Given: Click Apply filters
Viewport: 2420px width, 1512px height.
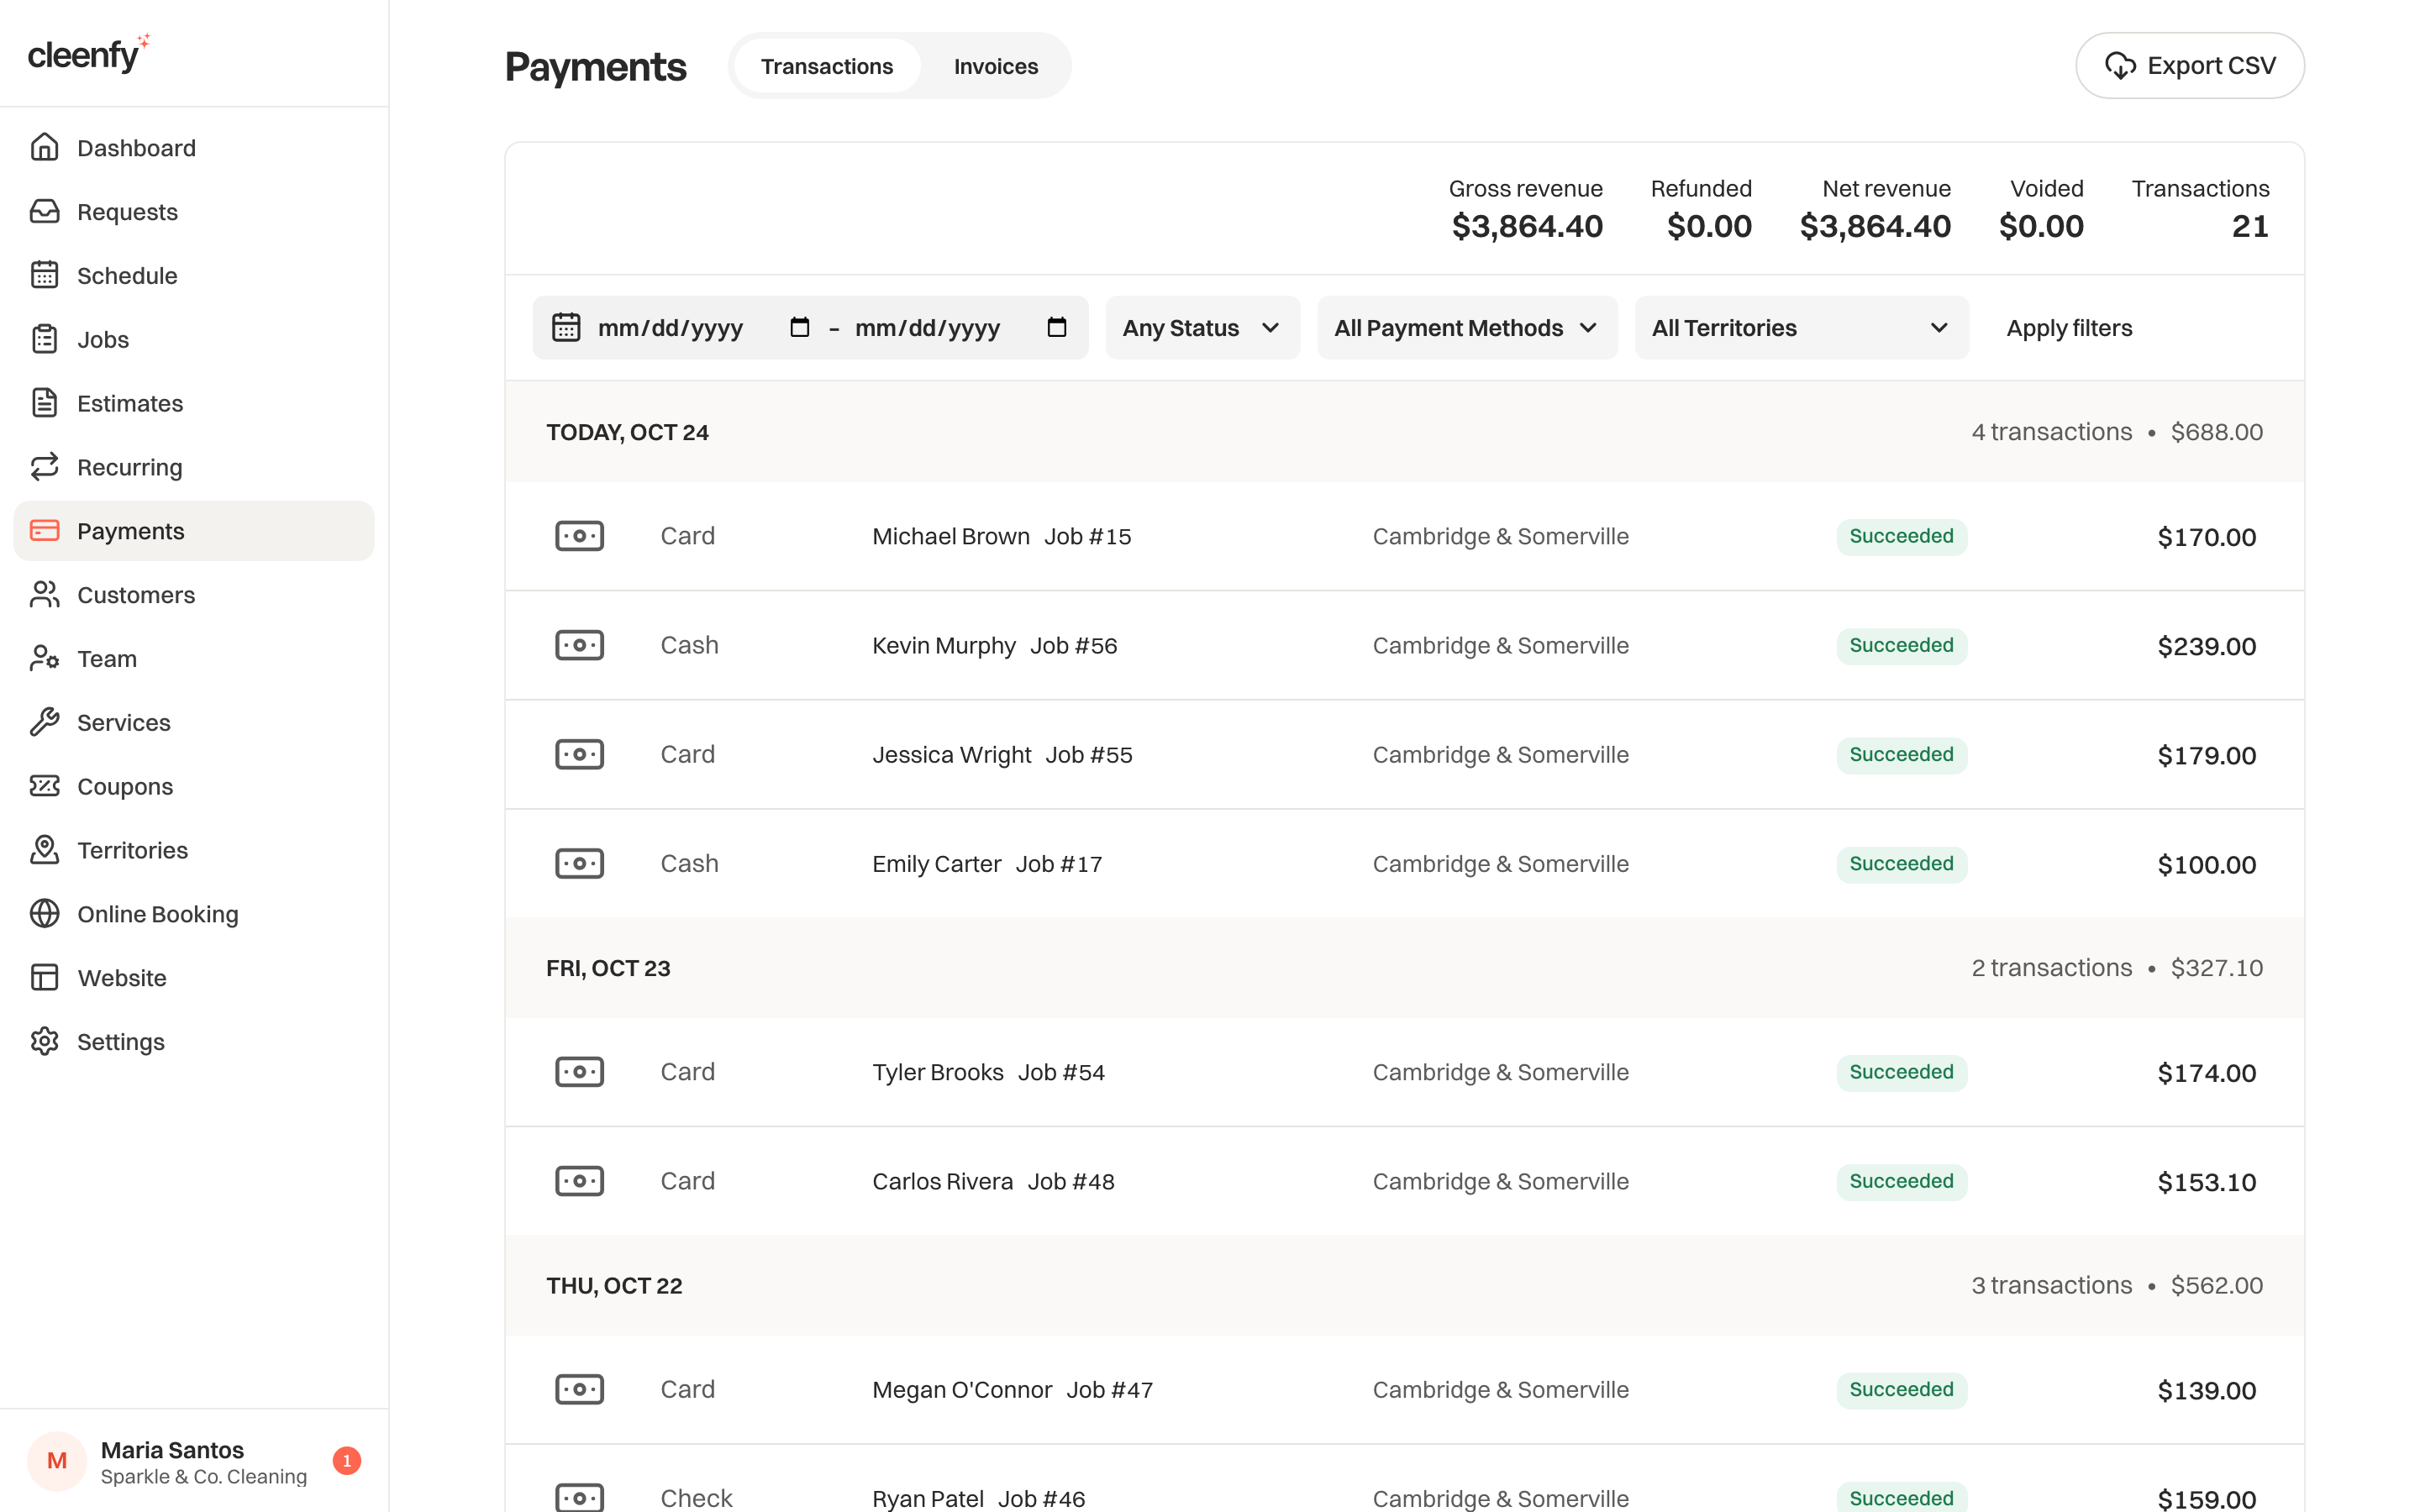Looking at the screenshot, I should pos(2069,328).
